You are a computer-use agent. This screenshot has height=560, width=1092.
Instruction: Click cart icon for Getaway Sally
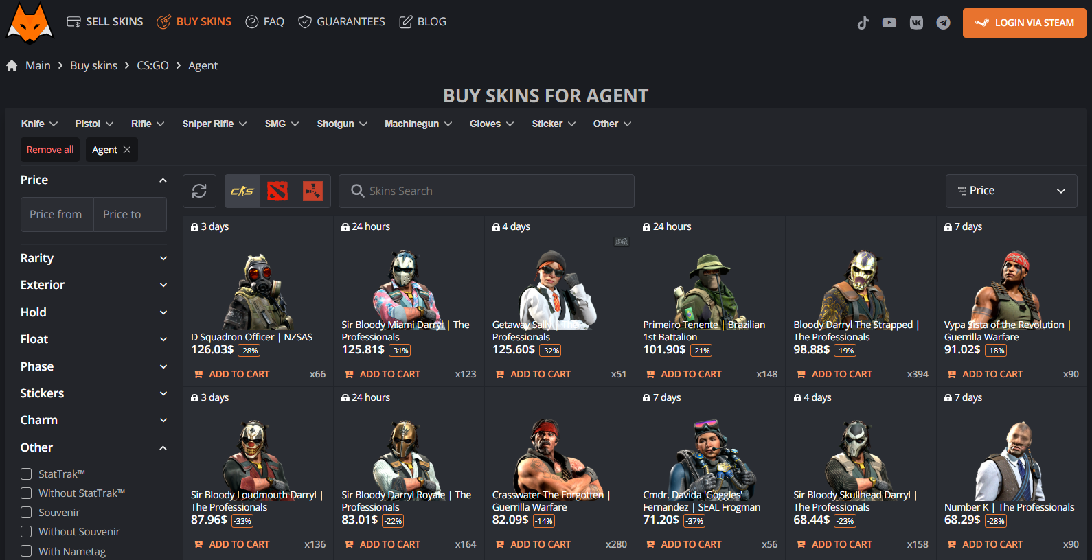coord(500,374)
